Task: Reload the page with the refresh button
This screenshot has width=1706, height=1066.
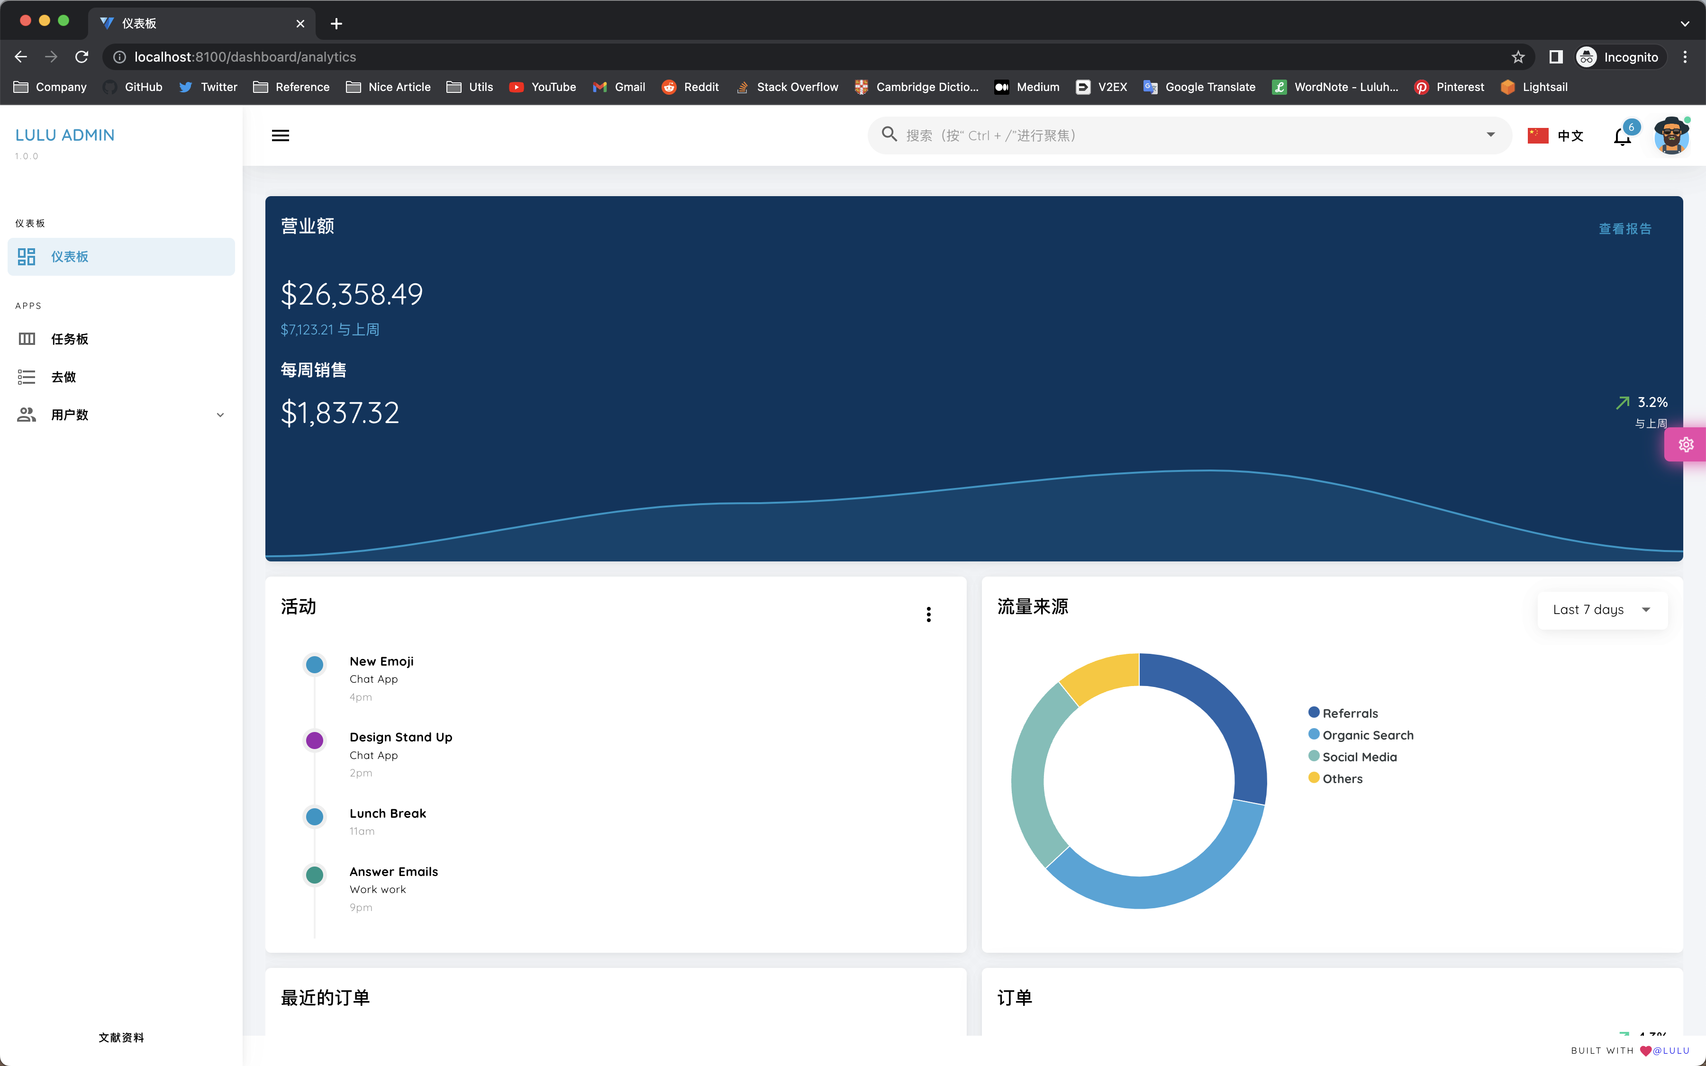Action: 82,57
